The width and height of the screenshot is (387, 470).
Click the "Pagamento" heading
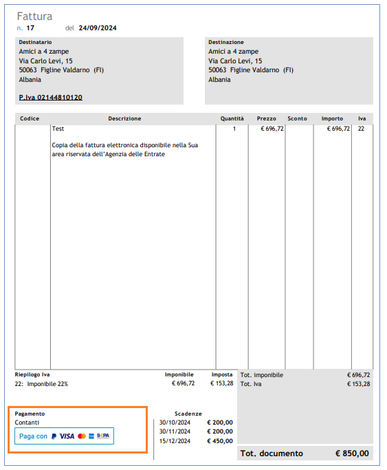click(30, 414)
